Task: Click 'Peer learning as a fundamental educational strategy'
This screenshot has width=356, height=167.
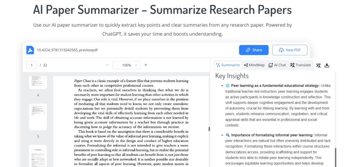Action: (x=275, y=86)
